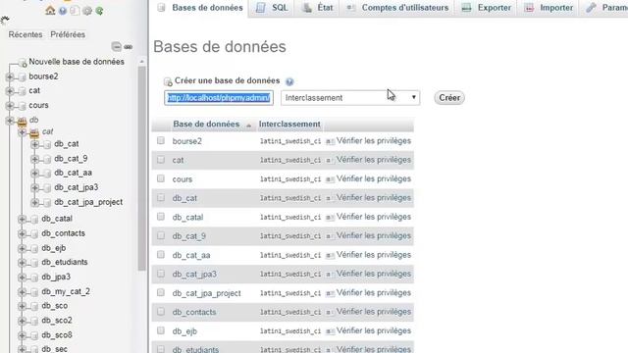Expand the db_cat tree node
This screenshot has height=353, width=628.
click(34, 144)
